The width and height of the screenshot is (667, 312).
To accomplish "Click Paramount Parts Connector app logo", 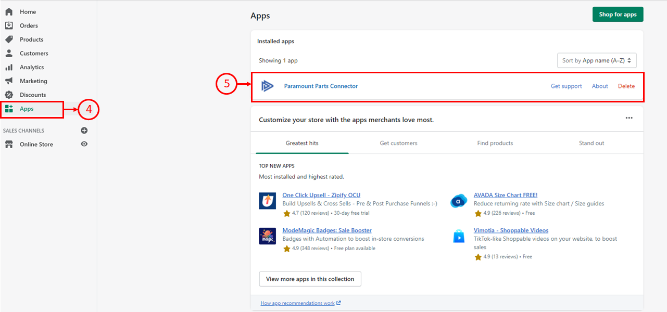I will tap(268, 86).
